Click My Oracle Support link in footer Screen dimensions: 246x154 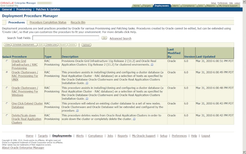tap(144, 136)
